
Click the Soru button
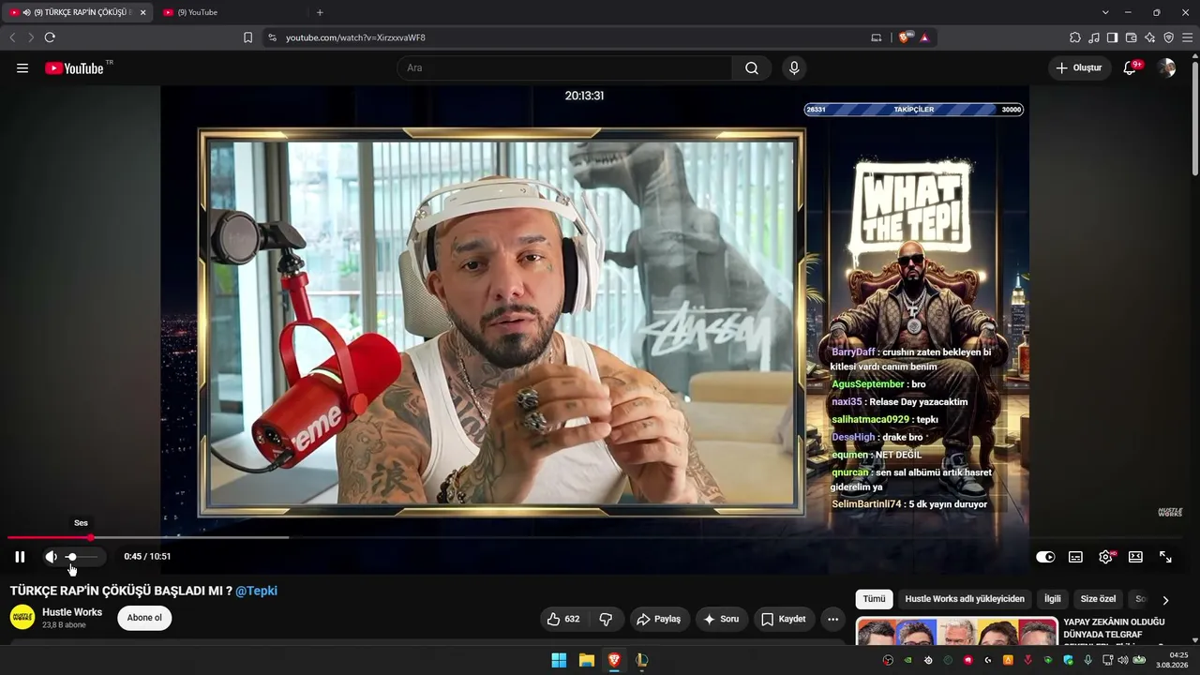pyautogui.click(x=721, y=619)
